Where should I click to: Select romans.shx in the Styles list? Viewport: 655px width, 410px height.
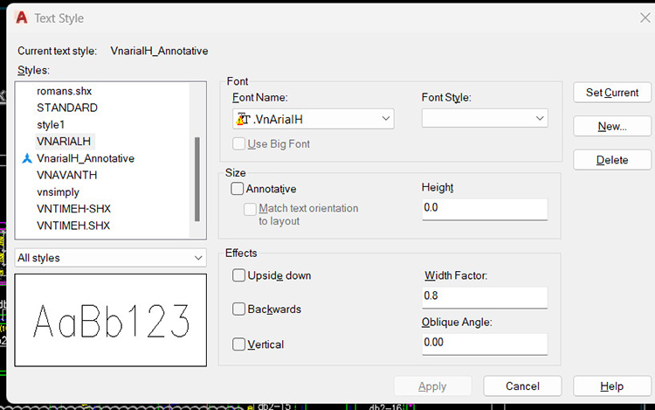pos(64,91)
